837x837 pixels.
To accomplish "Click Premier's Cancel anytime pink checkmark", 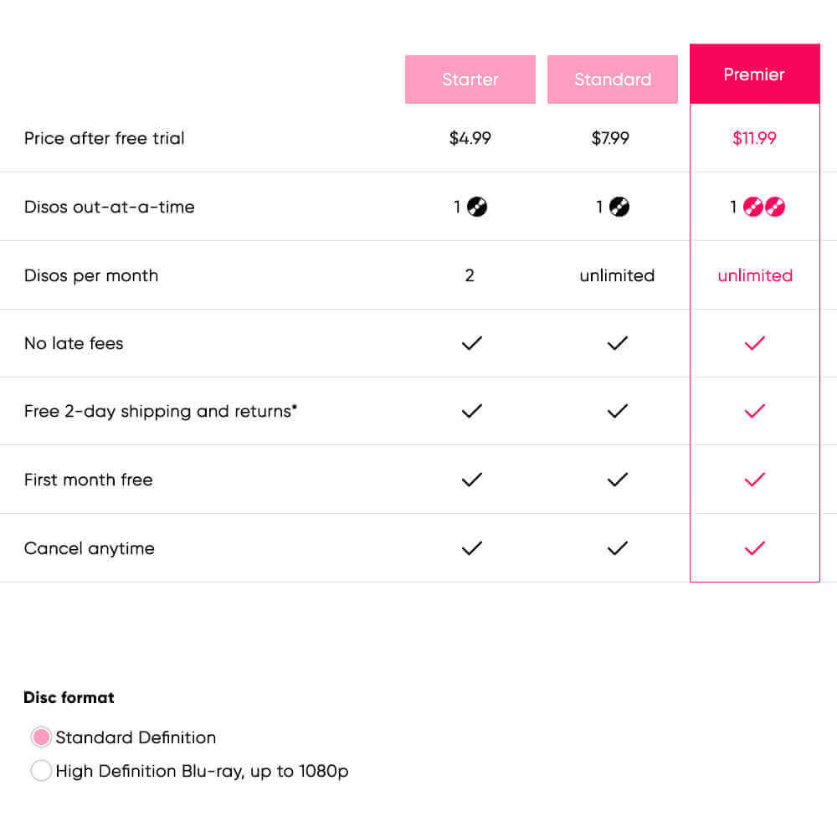I will tap(754, 547).
